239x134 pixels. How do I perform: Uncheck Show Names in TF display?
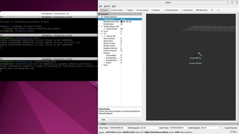pos(121,38)
